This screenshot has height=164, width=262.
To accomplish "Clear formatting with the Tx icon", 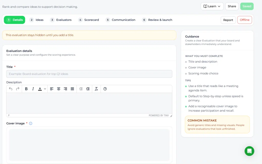I will pos(96,89).
